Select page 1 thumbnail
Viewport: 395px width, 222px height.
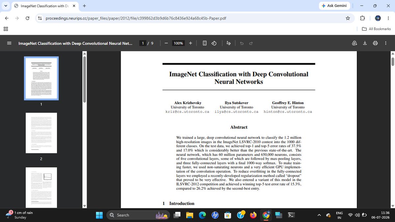point(41,78)
